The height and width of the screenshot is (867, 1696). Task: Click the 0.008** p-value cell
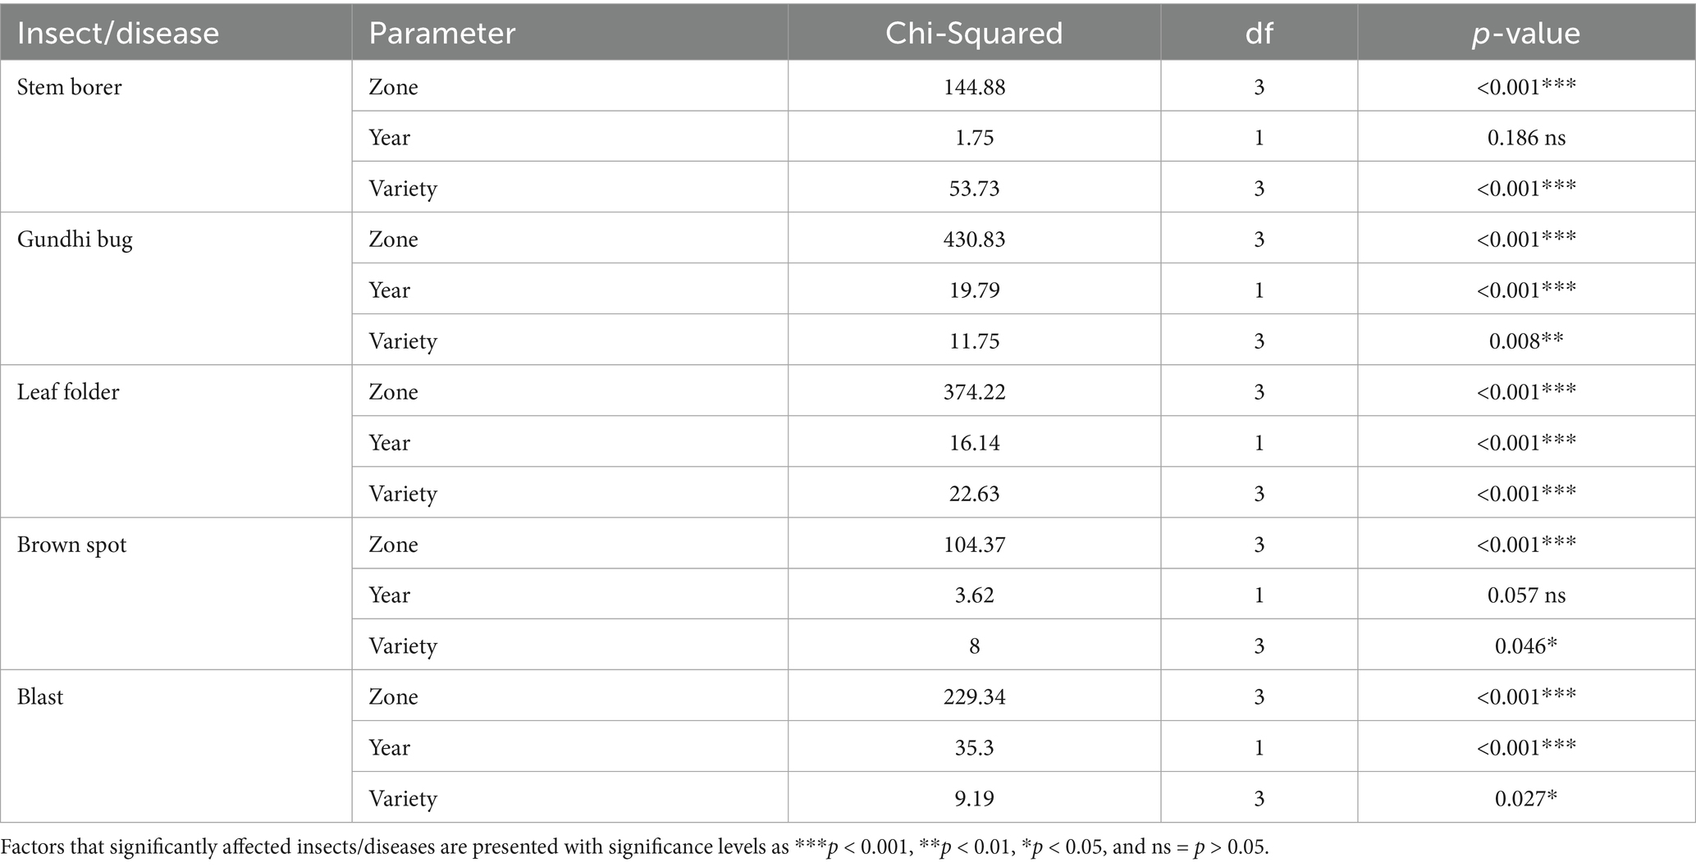click(x=1526, y=341)
